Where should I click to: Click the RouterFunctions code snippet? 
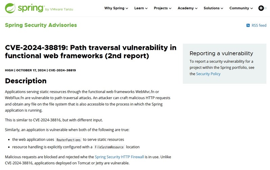[68, 140]
